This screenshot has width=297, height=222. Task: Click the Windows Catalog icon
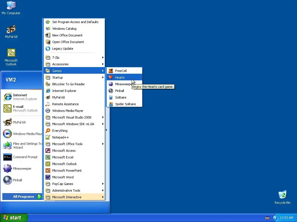coord(48,29)
